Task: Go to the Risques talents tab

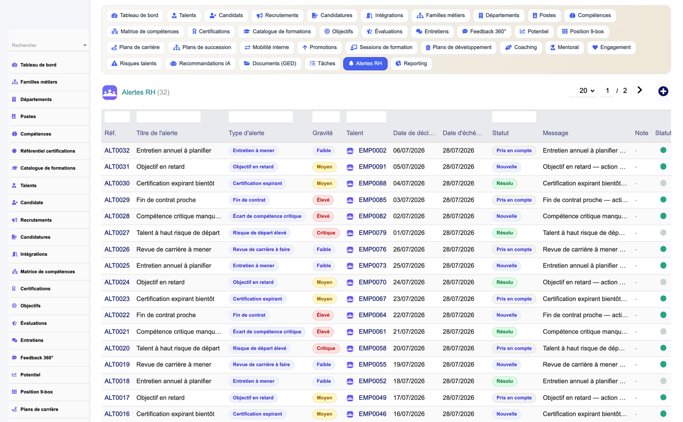Action: [x=134, y=63]
